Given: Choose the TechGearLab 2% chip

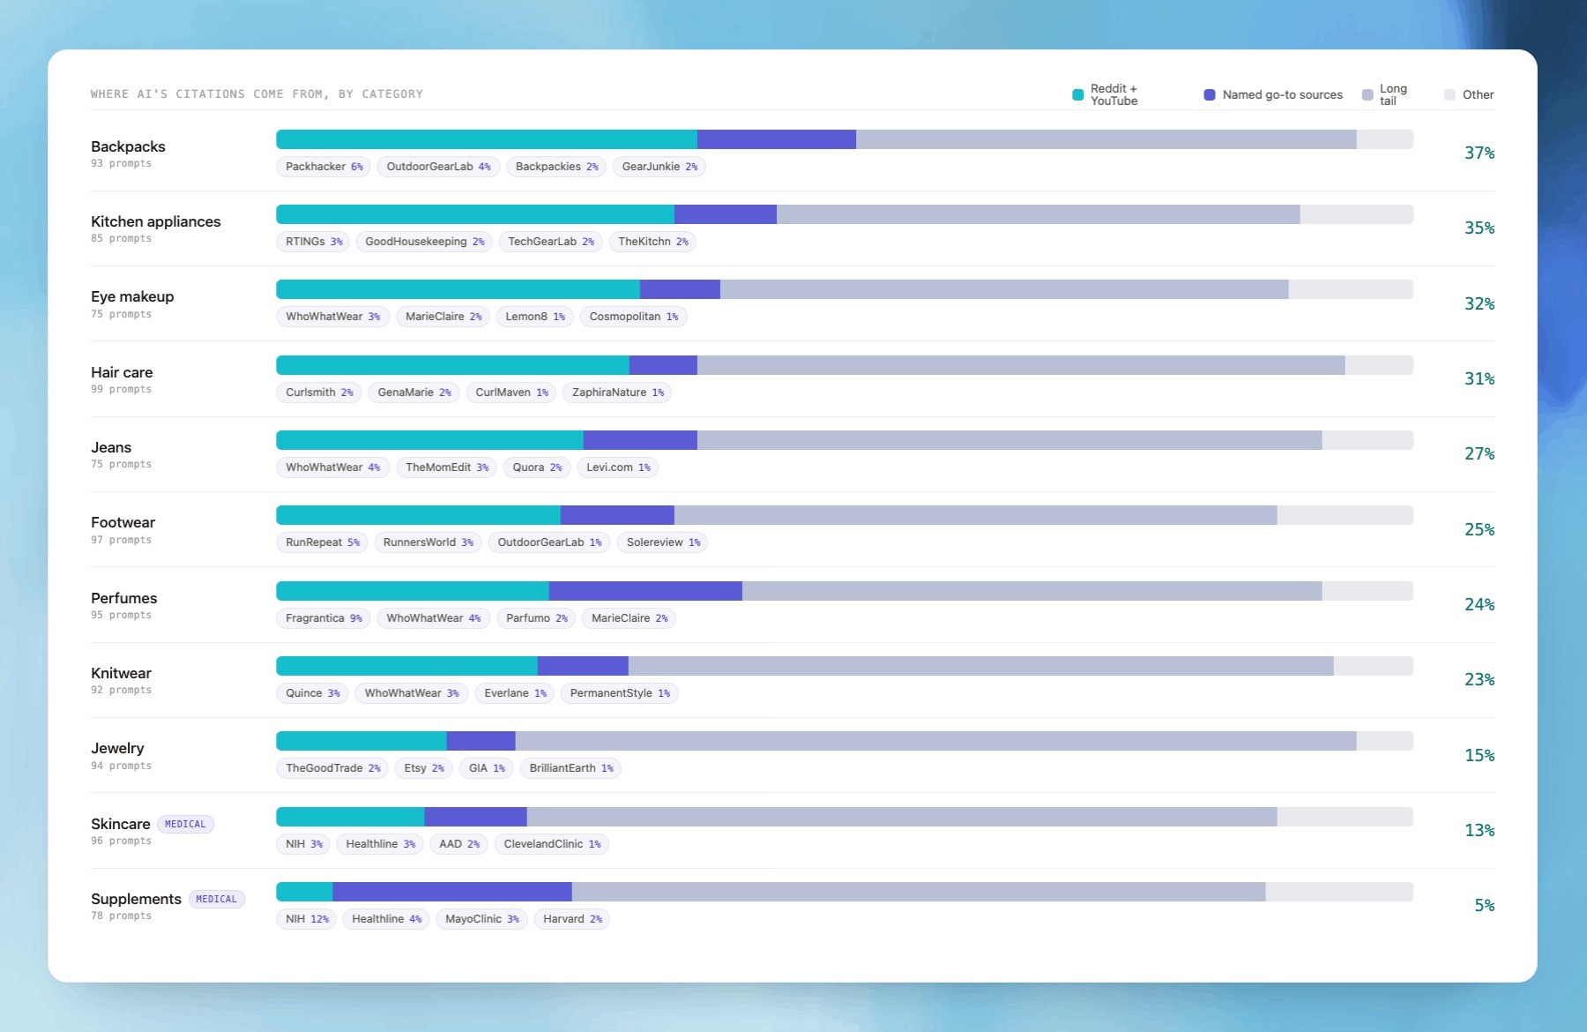Looking at the screenshot, I should (x=550, y=242).
